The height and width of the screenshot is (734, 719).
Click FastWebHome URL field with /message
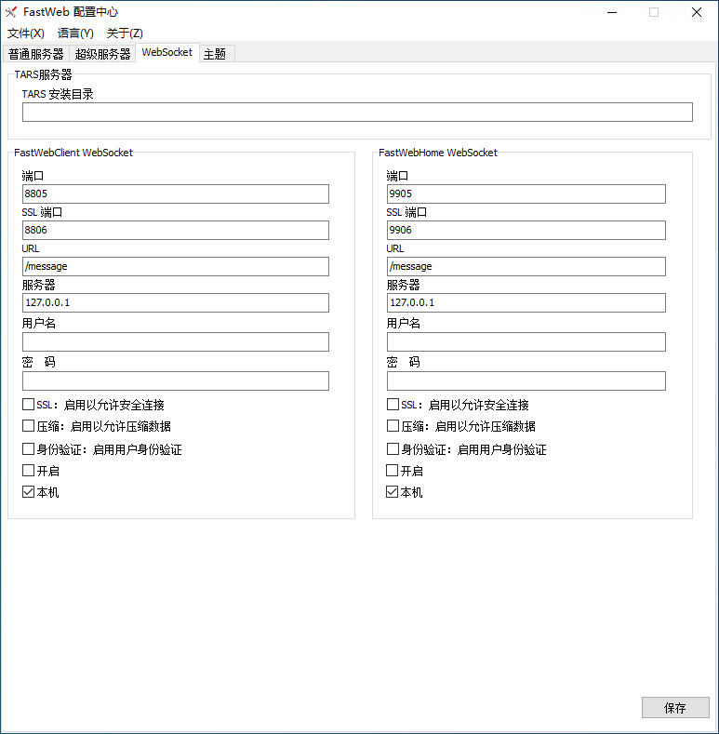[x=526, y=266]
